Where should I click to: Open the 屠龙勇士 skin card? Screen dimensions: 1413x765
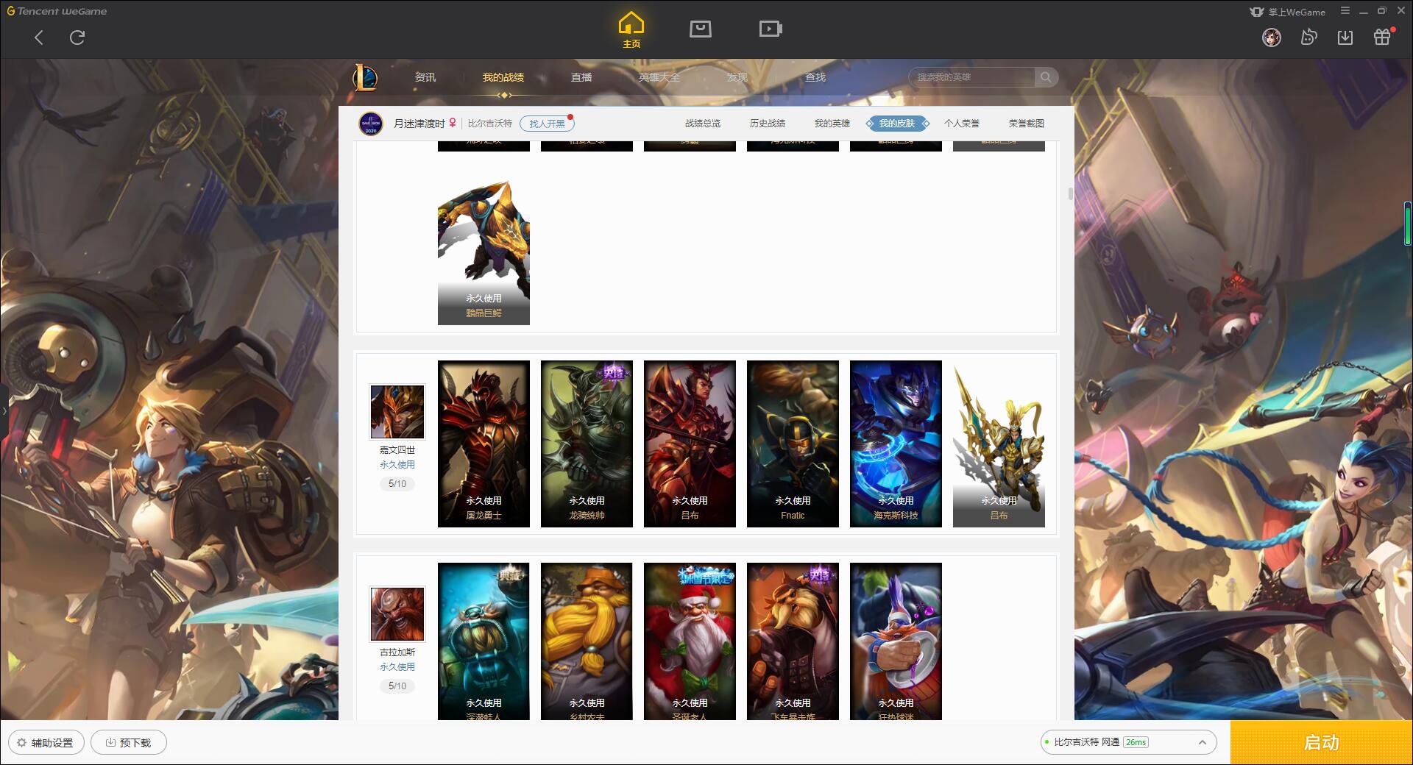coord(484,444)
